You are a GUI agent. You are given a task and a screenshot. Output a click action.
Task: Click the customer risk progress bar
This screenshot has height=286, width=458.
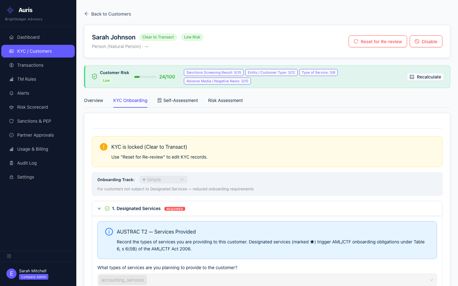[x=145, y=77]
